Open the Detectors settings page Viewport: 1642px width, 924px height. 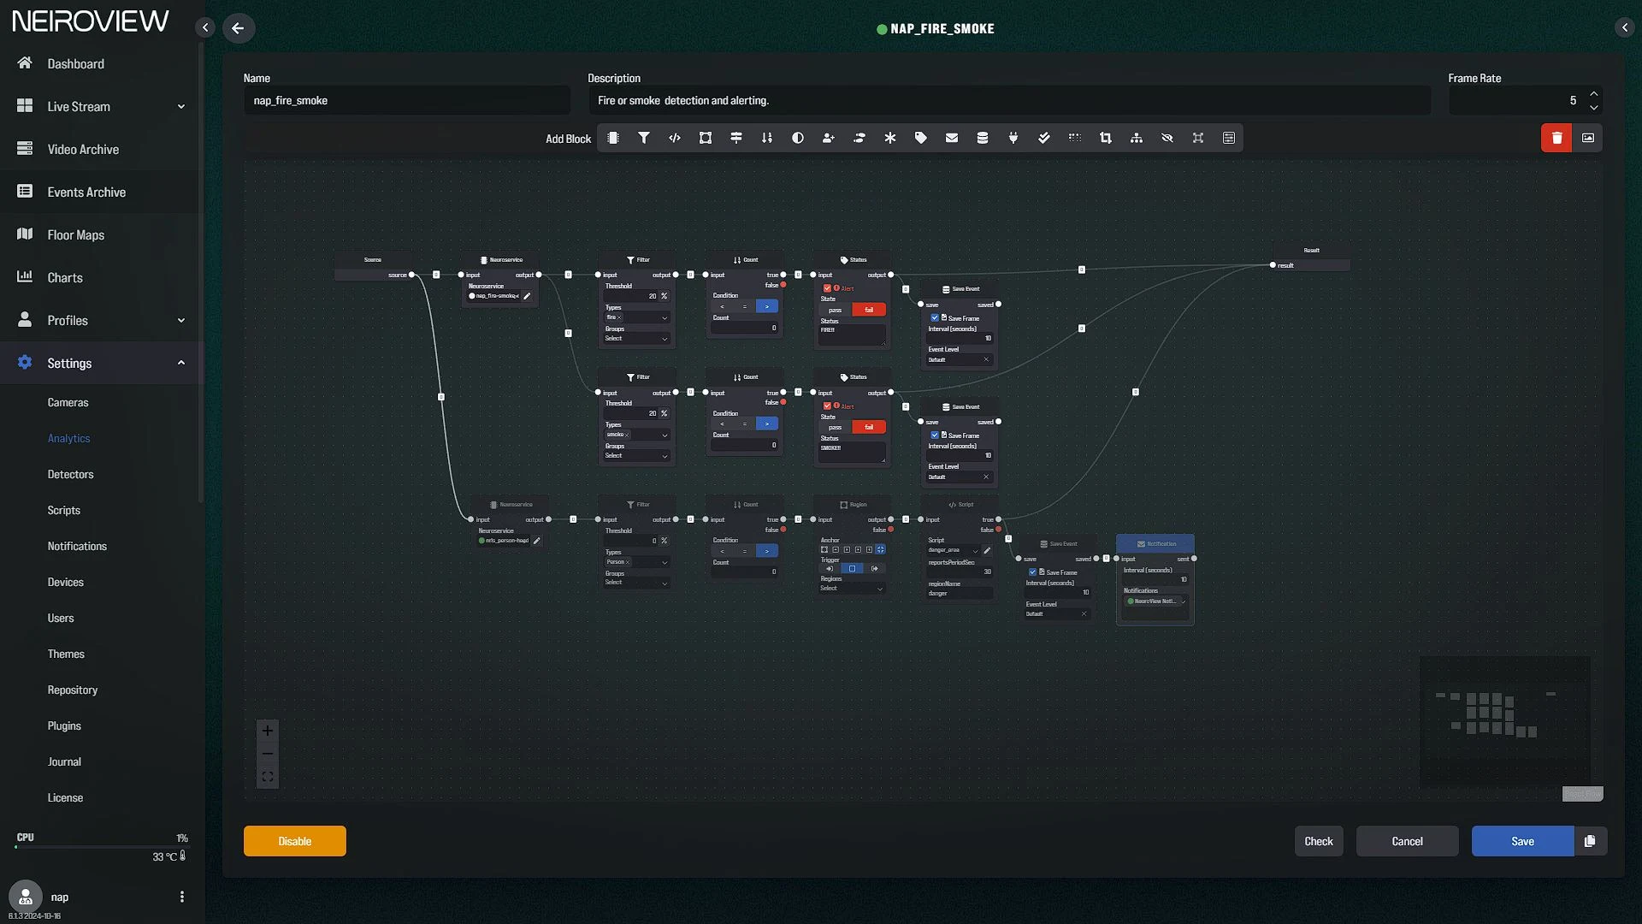point(70,474)
